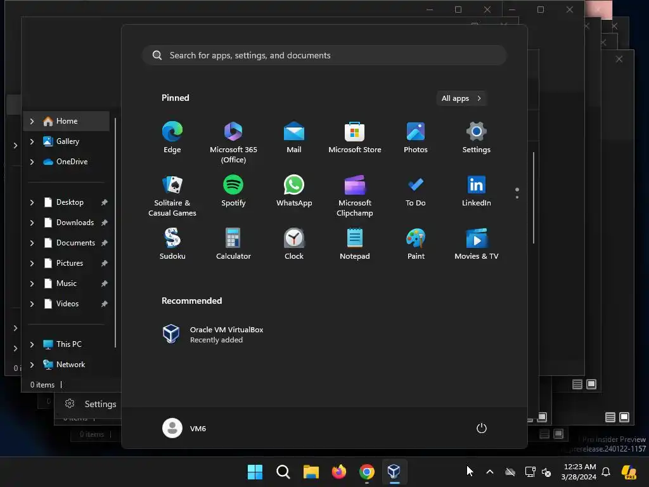Open WhatsApp pinned app
The image size is (649, 487).
click(x=294, y=191)
